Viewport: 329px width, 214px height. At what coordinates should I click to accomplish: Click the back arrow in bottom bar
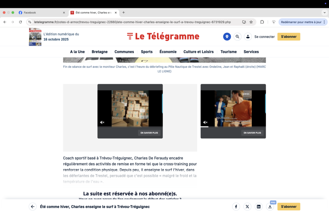(x=32, y=207)
